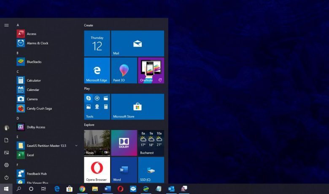Select Calculator in the app list
The width and height of the screenshot is (329, 194).
point(34,80)
